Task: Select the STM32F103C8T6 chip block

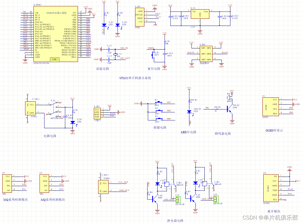Action: coord(56,34)
